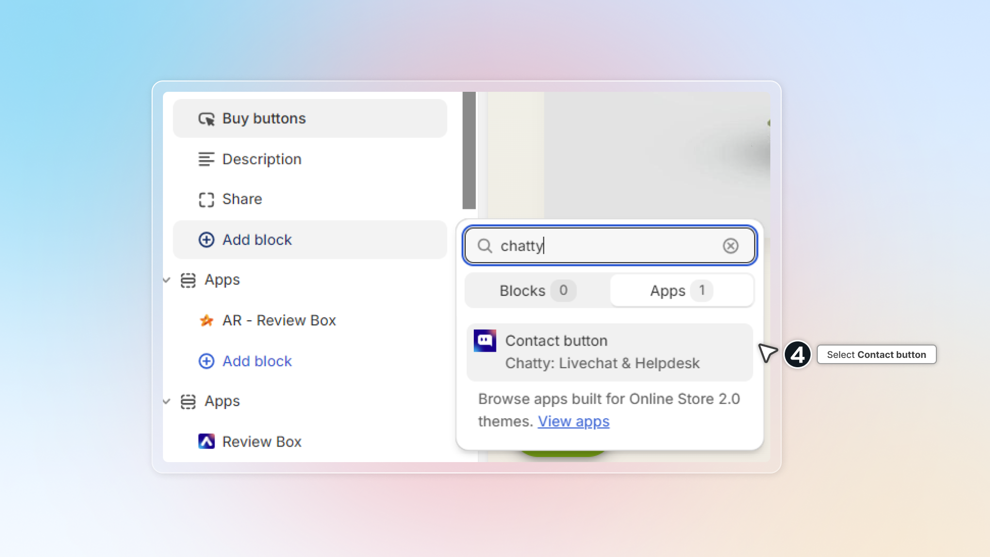The height and width of the screenshot is (557, 990).
Task: Select the Contact button app block
Action: [x=609, y=352]
